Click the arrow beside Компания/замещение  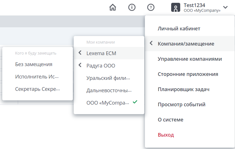click(x=151, y=44)
